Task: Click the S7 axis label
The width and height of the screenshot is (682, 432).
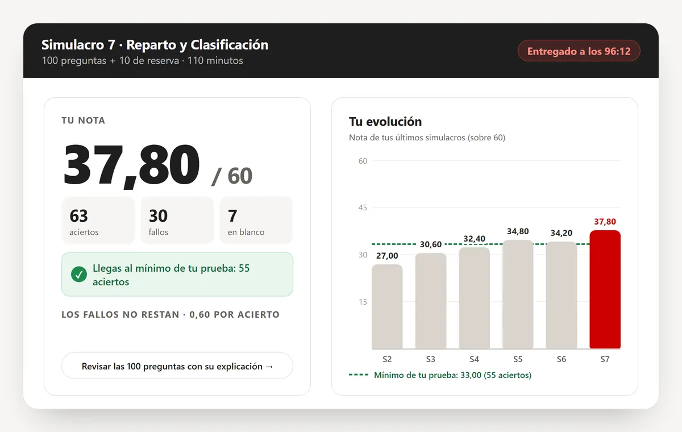Action: [605, 359]
